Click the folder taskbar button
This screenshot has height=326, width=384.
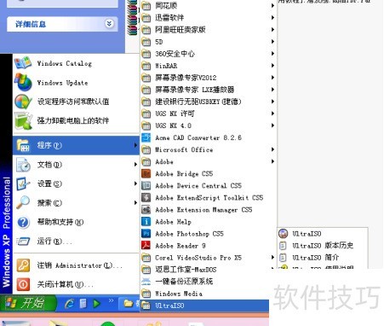coord(129,304)
